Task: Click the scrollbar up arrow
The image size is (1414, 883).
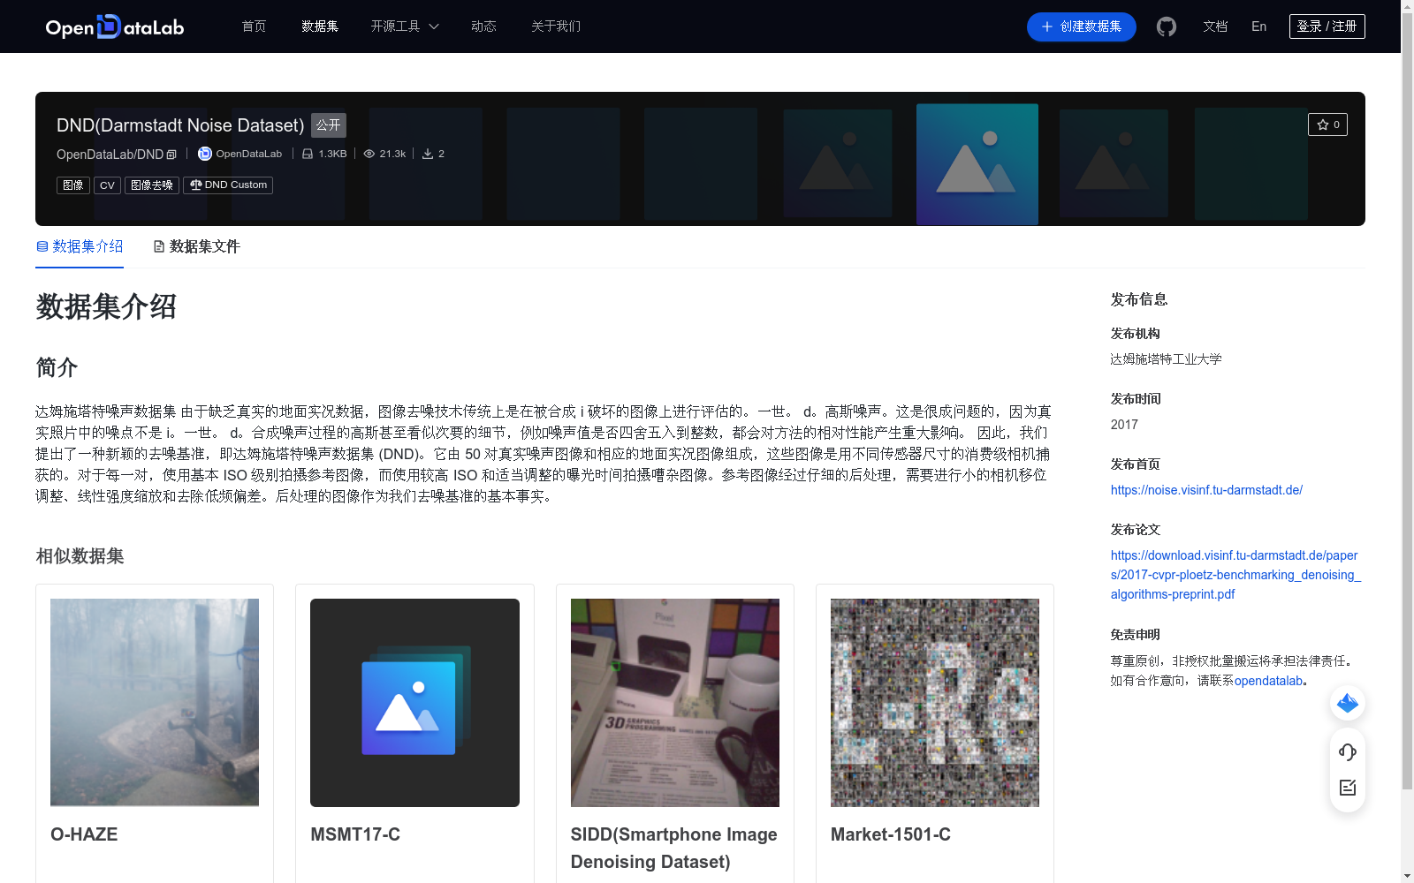Action: 1407,6
